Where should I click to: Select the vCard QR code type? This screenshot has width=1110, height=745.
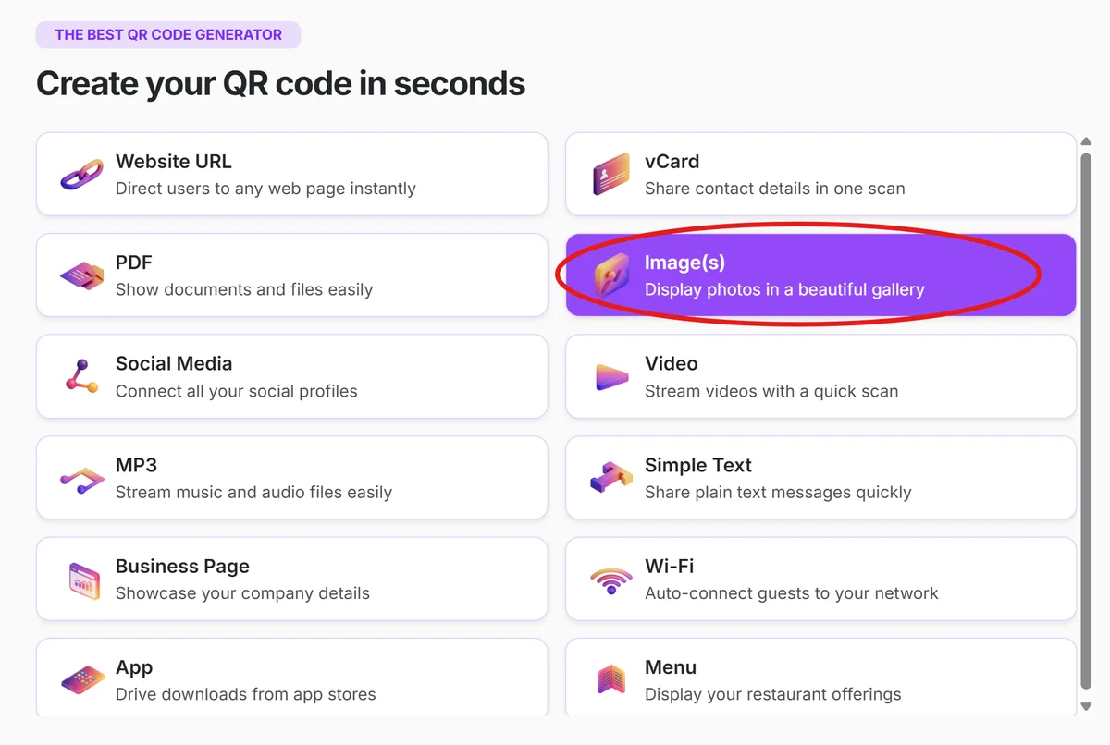[820, 174]
